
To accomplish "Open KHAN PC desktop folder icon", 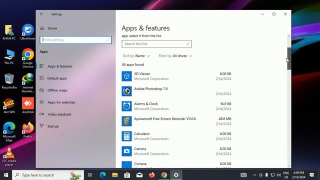I will tap(9, 32).
